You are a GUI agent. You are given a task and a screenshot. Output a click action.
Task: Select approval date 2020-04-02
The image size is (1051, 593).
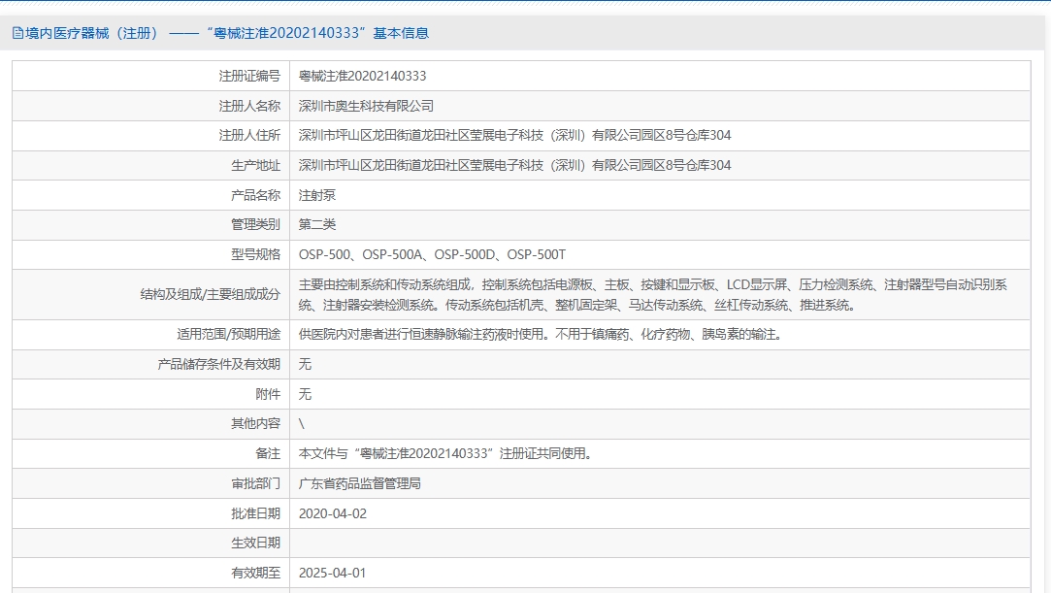[333, 513]
